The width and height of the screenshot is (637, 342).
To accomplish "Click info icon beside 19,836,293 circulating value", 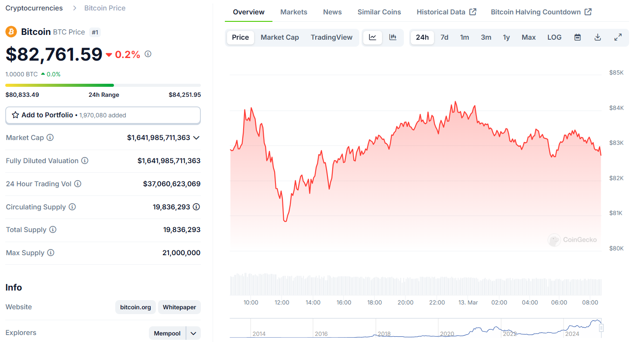I will pyautogui.click(x=196, y=207).
